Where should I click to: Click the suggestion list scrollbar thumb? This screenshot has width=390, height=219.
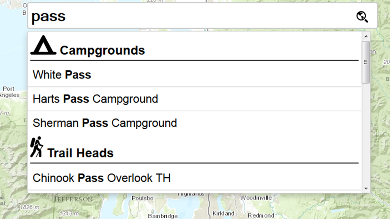point(366,62)
